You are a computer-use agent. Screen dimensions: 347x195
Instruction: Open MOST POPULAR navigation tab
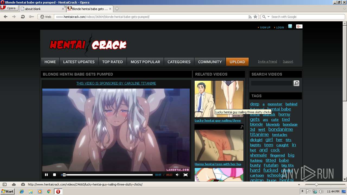point(145,62)
